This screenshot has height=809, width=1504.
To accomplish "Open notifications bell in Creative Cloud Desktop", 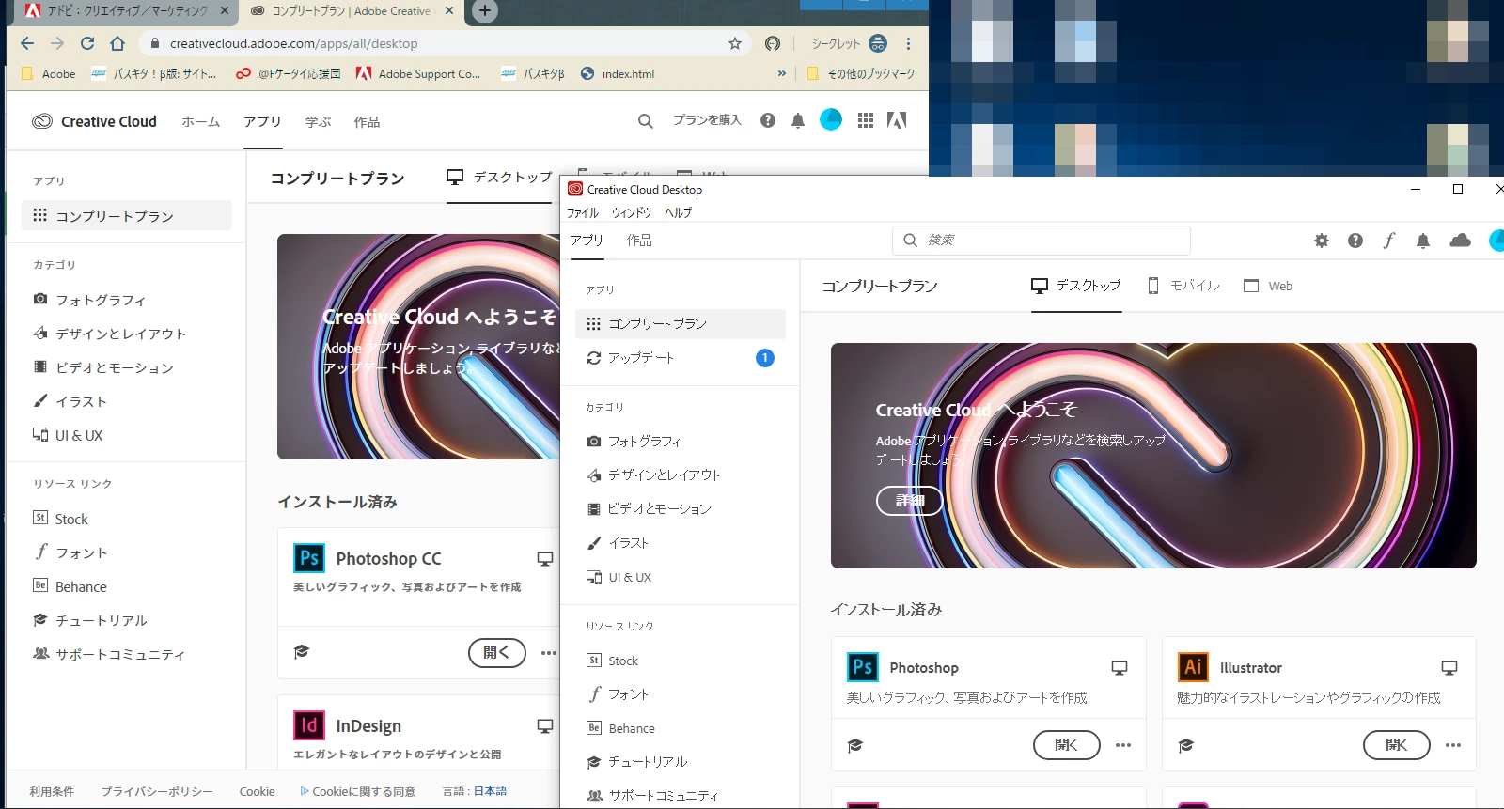I will [1423, 241].
